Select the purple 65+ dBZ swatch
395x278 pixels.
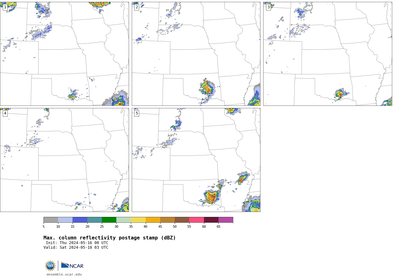(x=226, y=220)
